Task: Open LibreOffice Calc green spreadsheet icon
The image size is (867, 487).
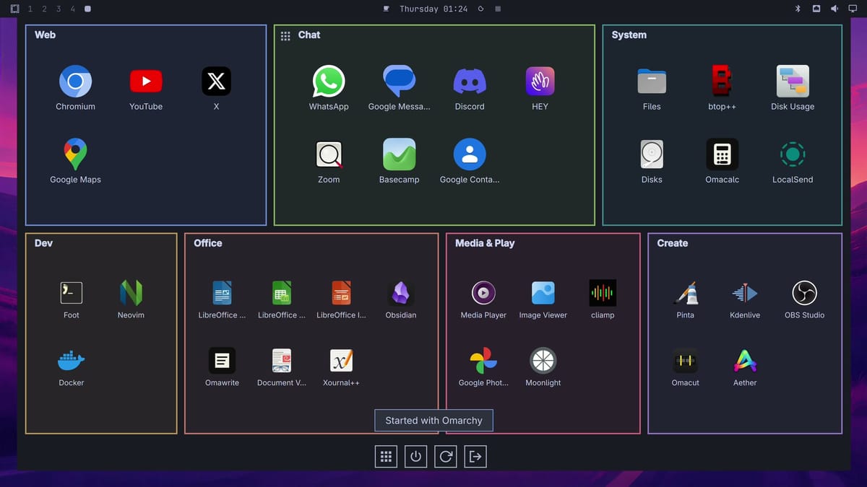Action: coord(282,292)
